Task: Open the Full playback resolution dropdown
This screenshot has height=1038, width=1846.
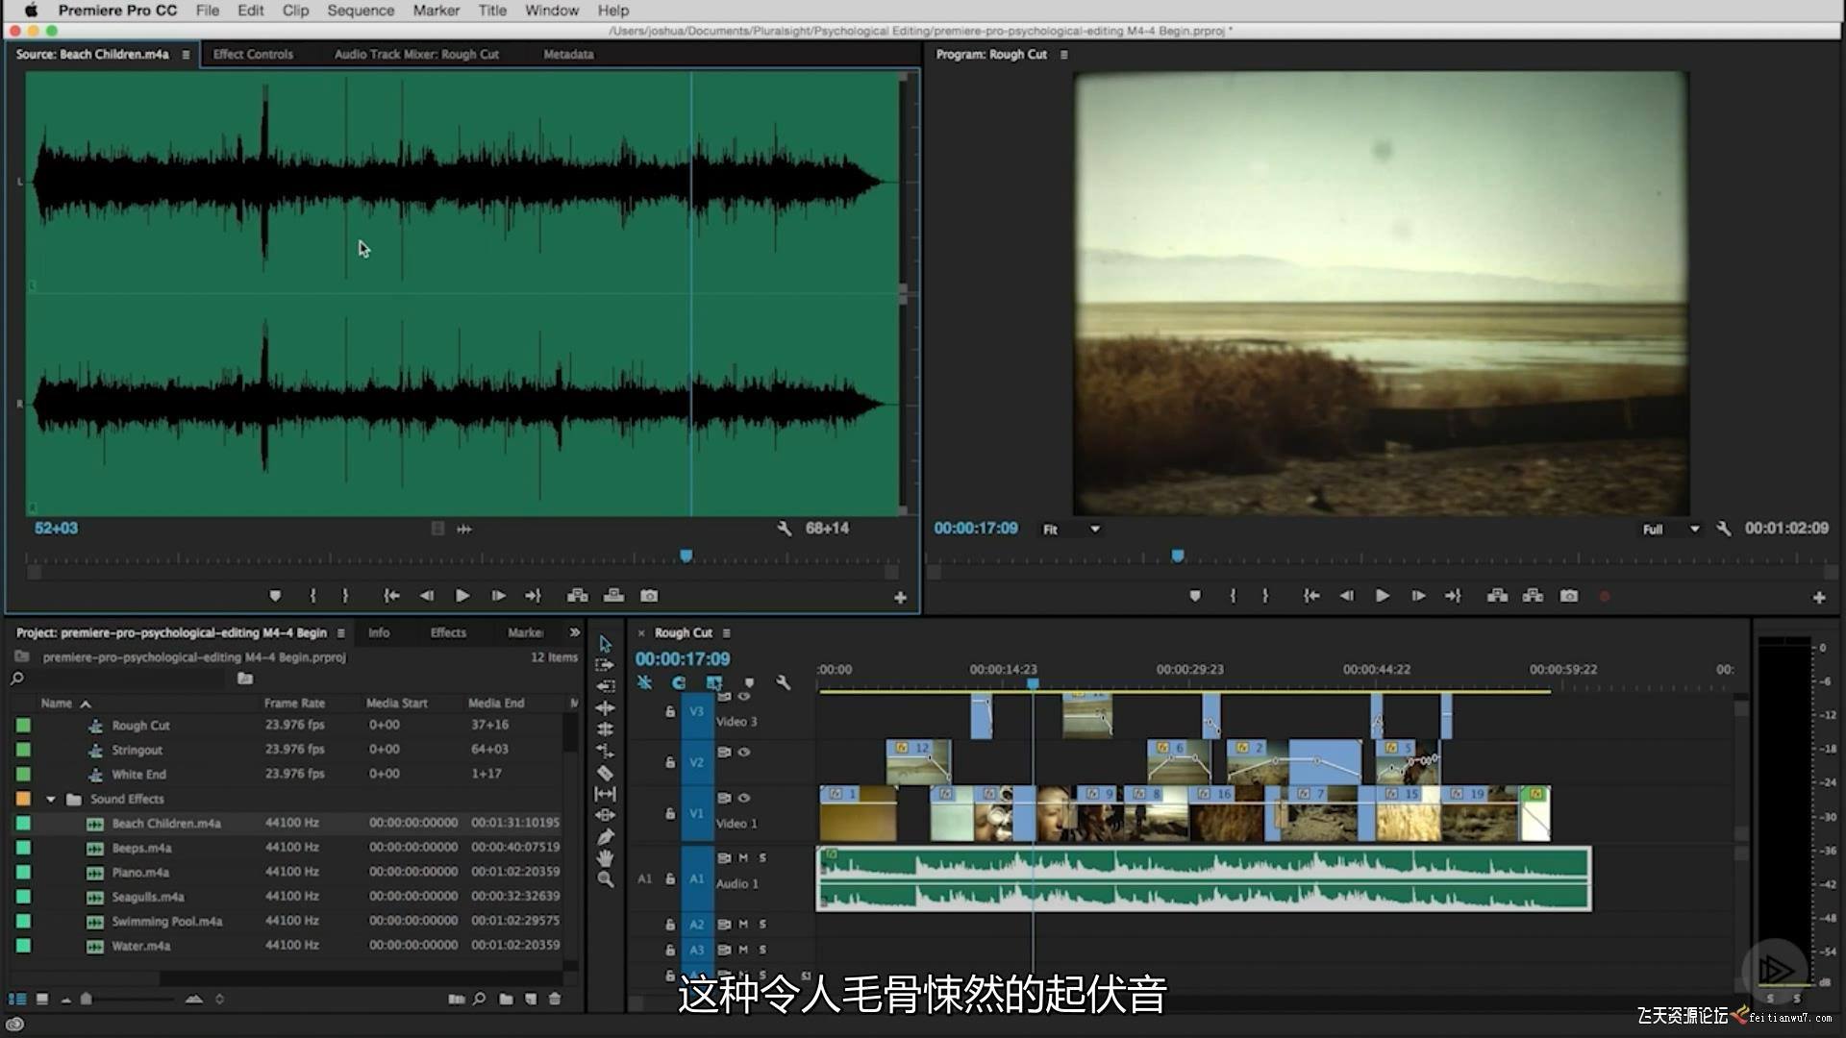Action: (x=1671, y=530)
